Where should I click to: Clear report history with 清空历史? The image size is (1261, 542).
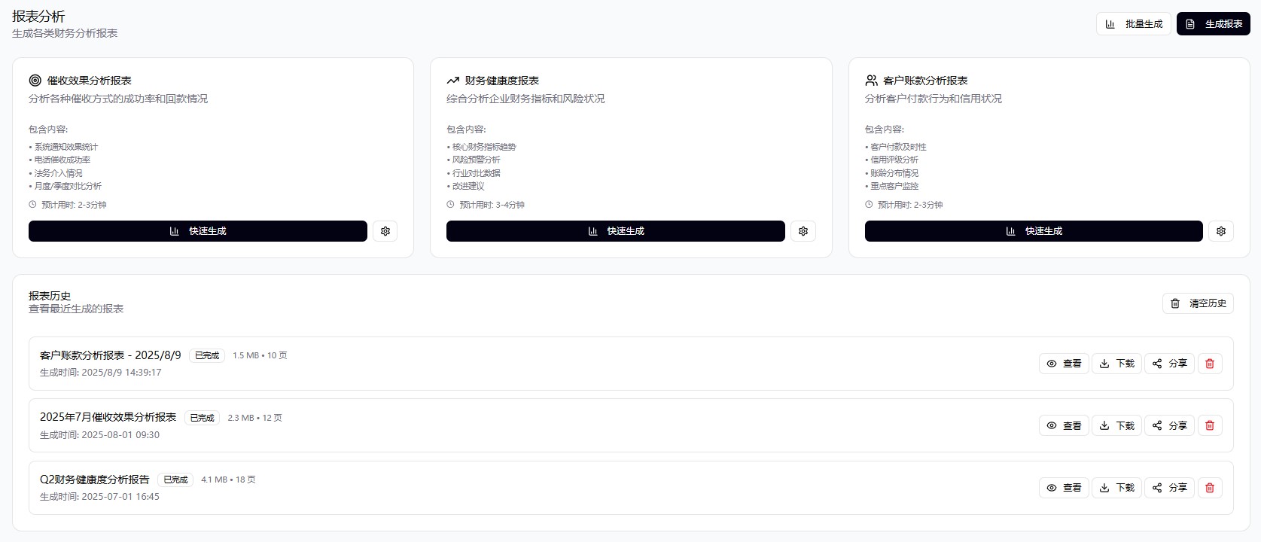[x=1199, y=303]
